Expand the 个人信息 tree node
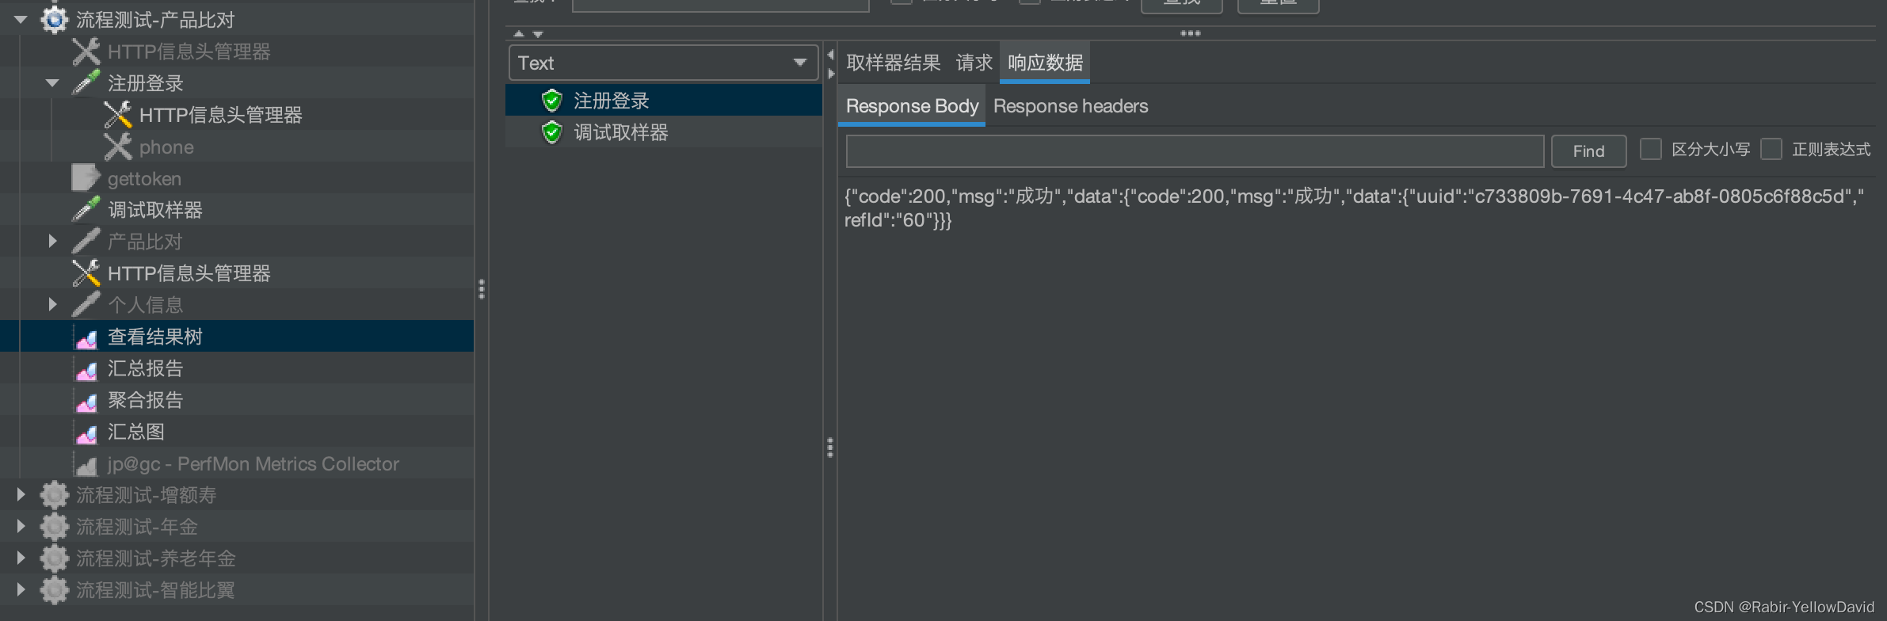 53,304
